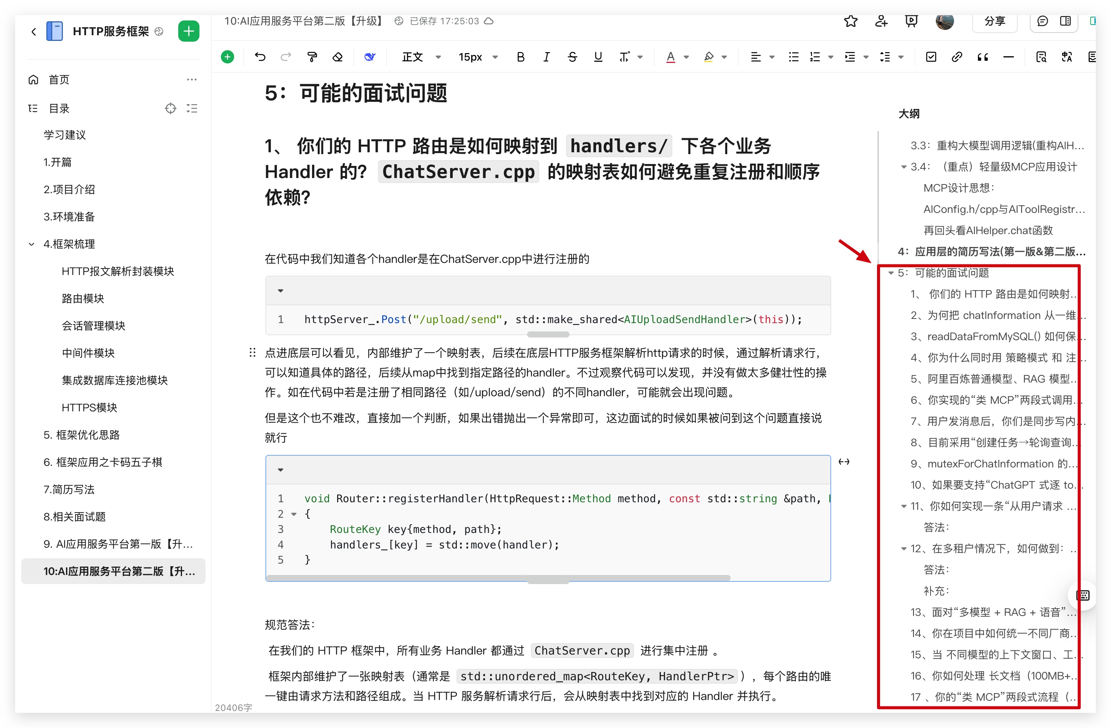Viewport: 1111px width, 728px height.
Task: Go to 首页 in the sidebar
Action: pyautogui.click(x=59, y=80)
